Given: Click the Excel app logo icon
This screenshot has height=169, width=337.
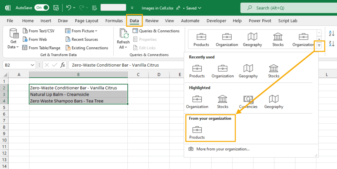Looking at the screenshot, I should click(8, 8).
